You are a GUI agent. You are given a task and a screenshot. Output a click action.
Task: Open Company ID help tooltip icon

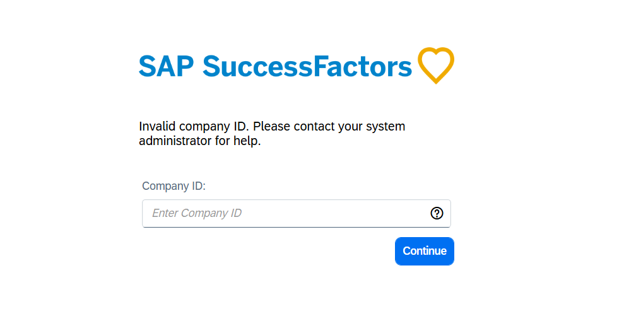click(x=437, y=214)
